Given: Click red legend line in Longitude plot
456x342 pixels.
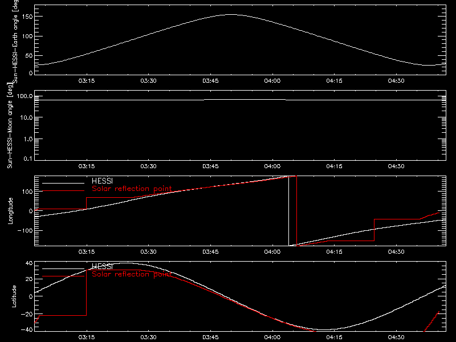Looking at the screenshot, I should tap(63, 191).
